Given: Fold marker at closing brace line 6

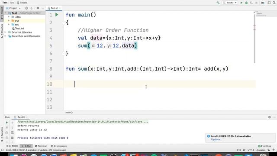Looking at the screenshot, I should pos(64,53).
